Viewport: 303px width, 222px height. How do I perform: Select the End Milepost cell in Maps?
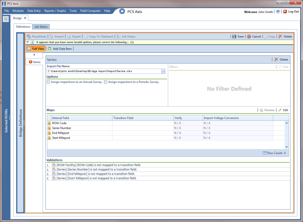[82, 133]
